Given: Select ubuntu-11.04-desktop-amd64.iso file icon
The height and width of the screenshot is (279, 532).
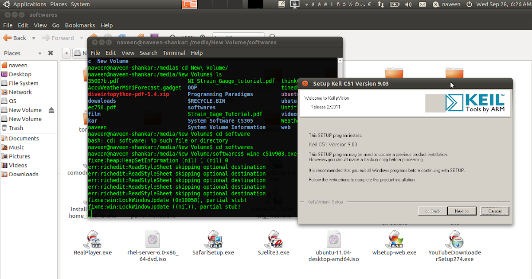Looking at the screenshot, I should click(333, 239).
